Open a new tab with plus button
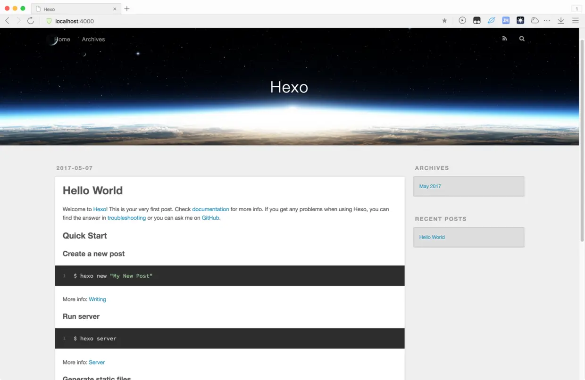Image resolution: width=585 pixels, height=380 pixels. (x=127, y=8)
